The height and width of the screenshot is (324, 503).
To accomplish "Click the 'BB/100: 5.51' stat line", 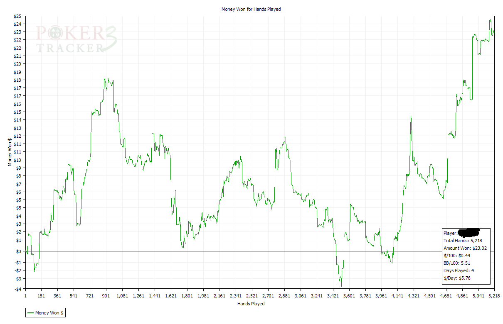I will [456, 263].
